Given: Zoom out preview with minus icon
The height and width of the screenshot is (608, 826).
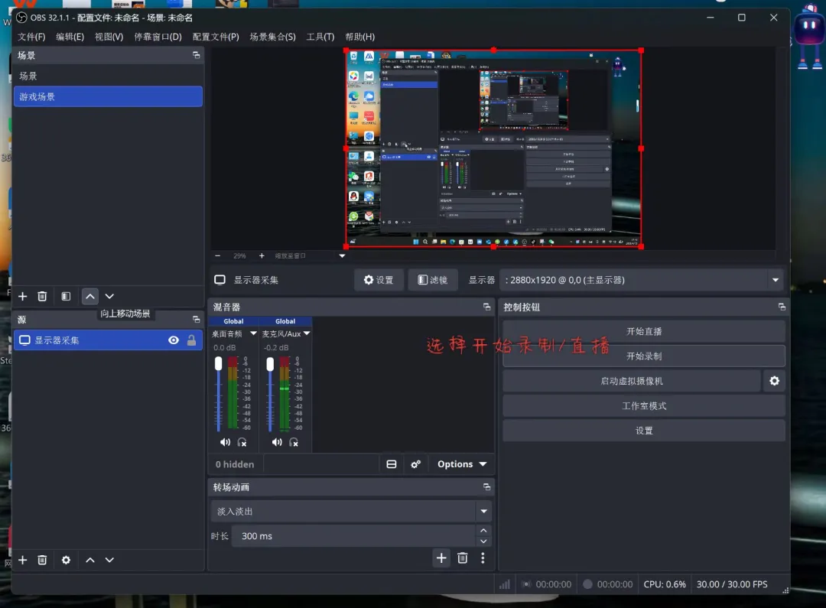Looking at the screenshot, I should click(x=217, y=255).
